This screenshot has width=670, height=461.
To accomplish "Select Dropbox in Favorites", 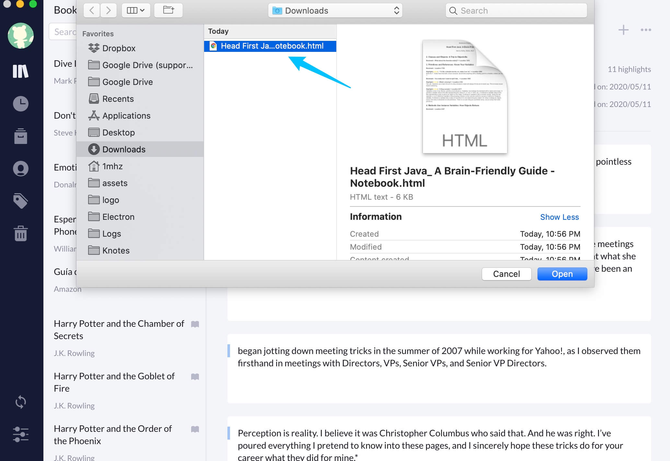I will pos(140,48).
